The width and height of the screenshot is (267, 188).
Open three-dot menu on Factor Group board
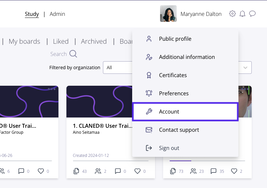coord(51,89)
